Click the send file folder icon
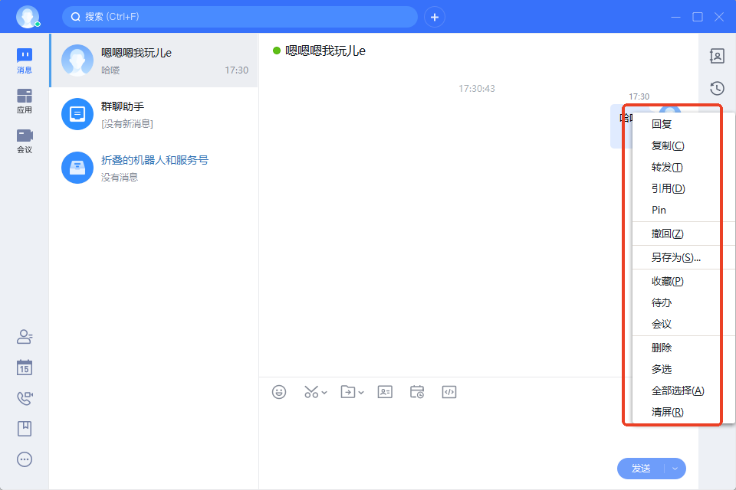 click(348, 392)
